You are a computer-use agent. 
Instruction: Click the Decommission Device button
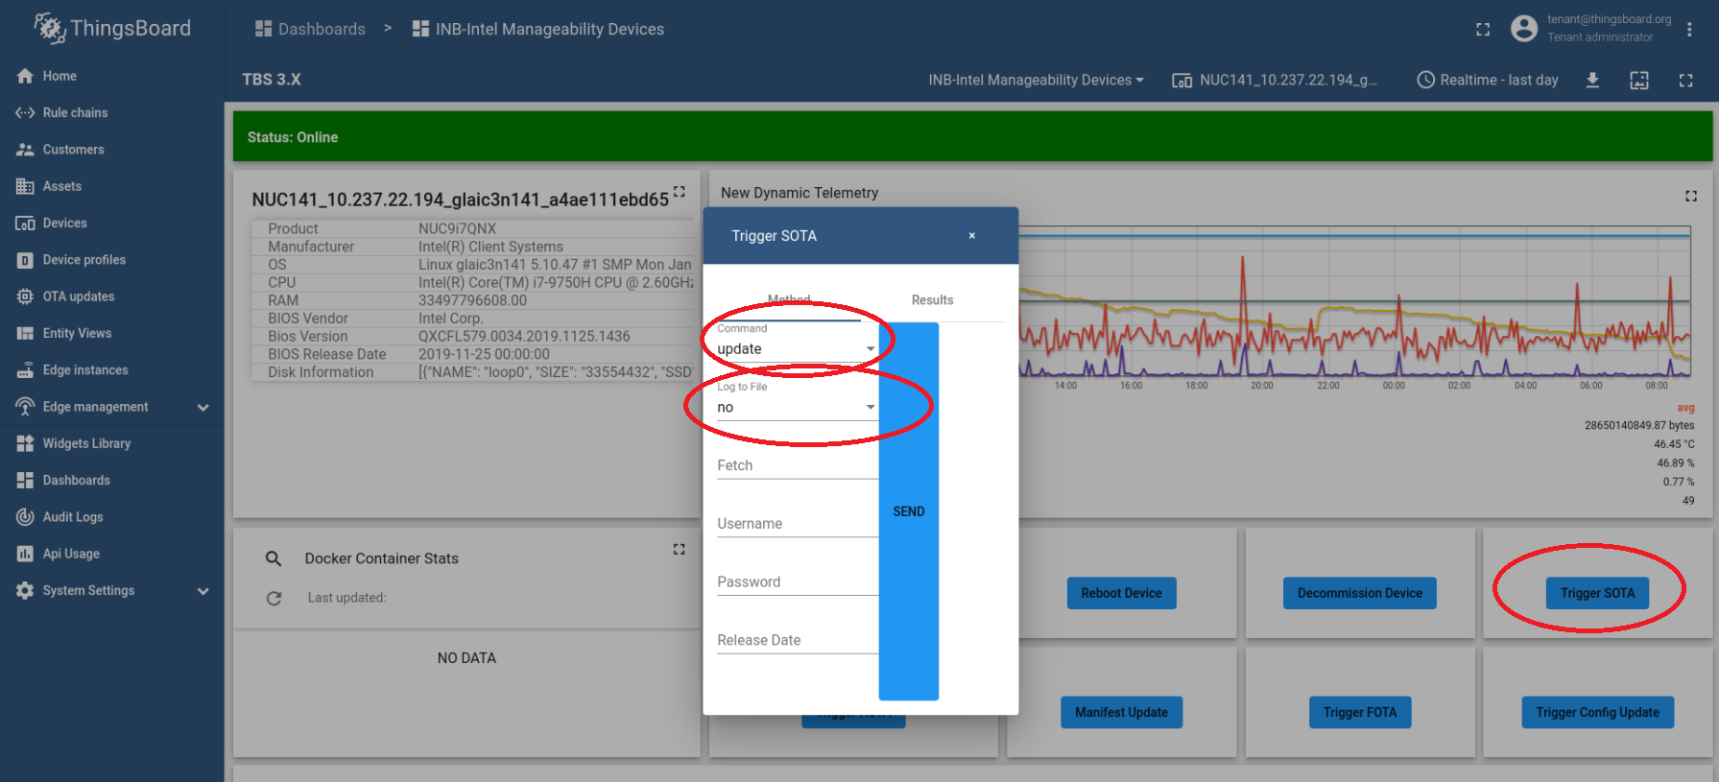tap(1360, 593)
